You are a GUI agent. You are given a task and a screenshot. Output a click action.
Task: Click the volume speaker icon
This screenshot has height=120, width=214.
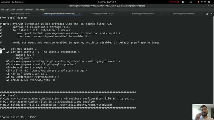click(205, 2)
